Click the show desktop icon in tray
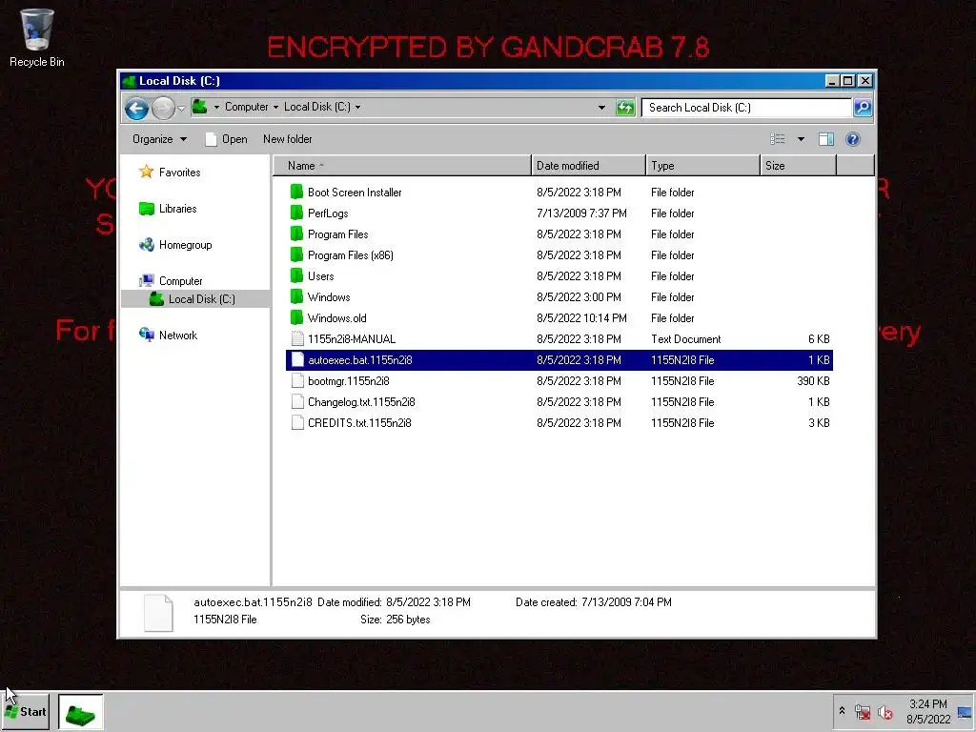The height and width of the screenshot is (732, 976). 965,712
